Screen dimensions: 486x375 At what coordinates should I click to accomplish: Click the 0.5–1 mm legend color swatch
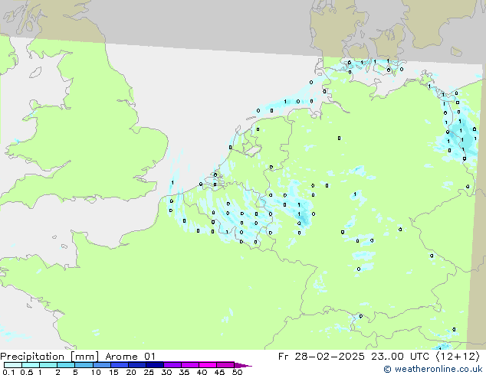(x=31, y=365)
